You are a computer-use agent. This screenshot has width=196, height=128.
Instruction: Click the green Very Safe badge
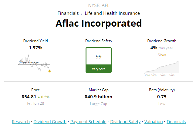pyautogui.click(x=99, y=69)
